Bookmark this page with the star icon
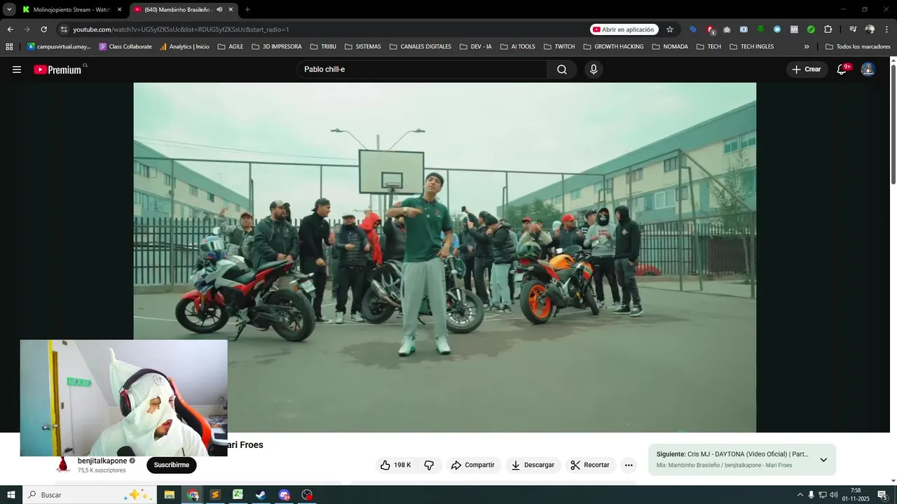 point(670,29)
